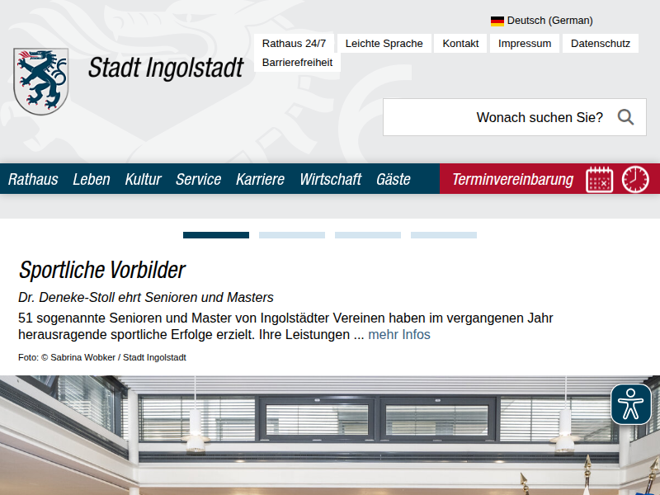Click the Ingolstadt coat of arms logo
This screenshot has height=495, width=660.
[40, 81]
